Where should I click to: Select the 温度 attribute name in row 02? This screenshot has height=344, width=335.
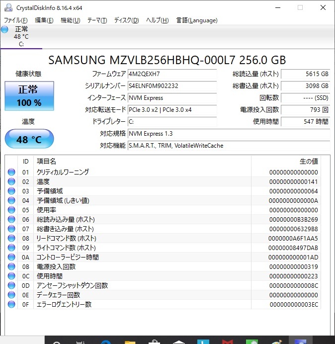[43, 181]
